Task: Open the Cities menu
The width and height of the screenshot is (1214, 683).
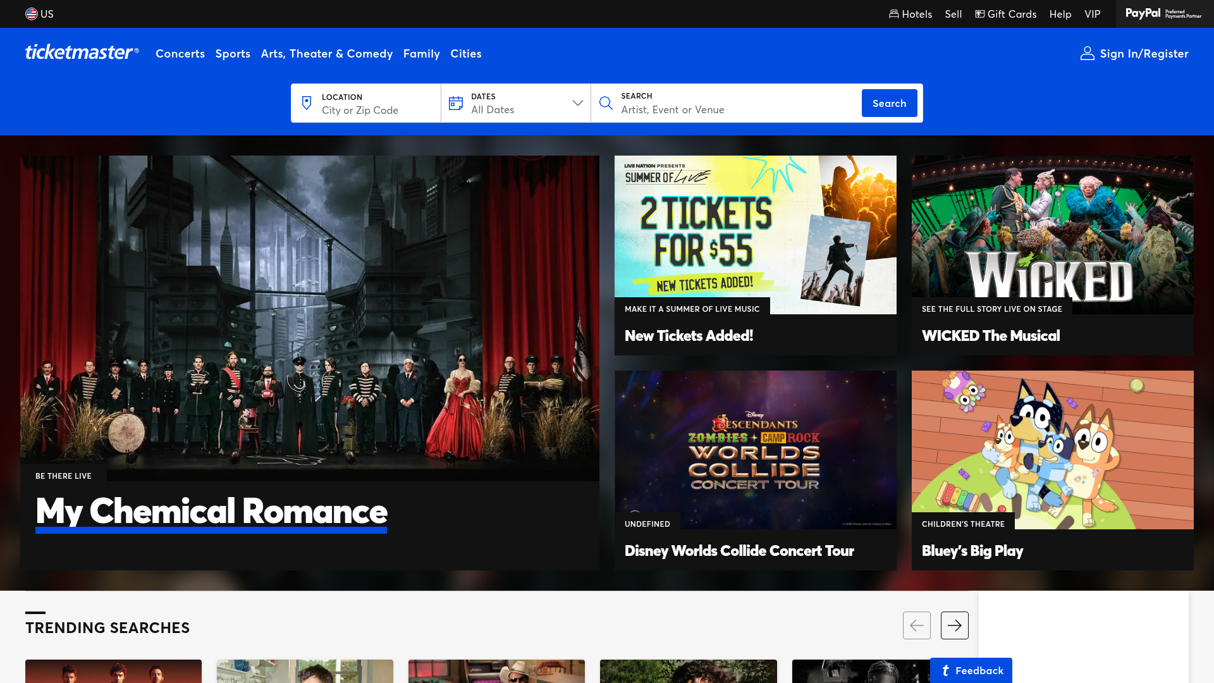Action: point(466,54)
